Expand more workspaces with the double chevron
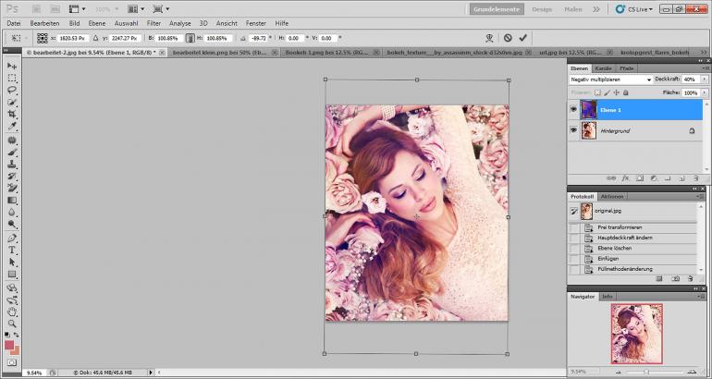This screenshot has height=379, width=712. point(596,9)
